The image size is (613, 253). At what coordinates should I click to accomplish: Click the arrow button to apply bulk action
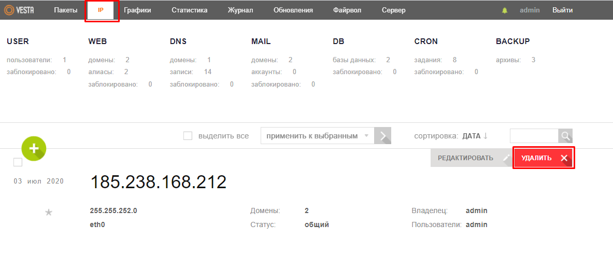click(x=383, y=136)
